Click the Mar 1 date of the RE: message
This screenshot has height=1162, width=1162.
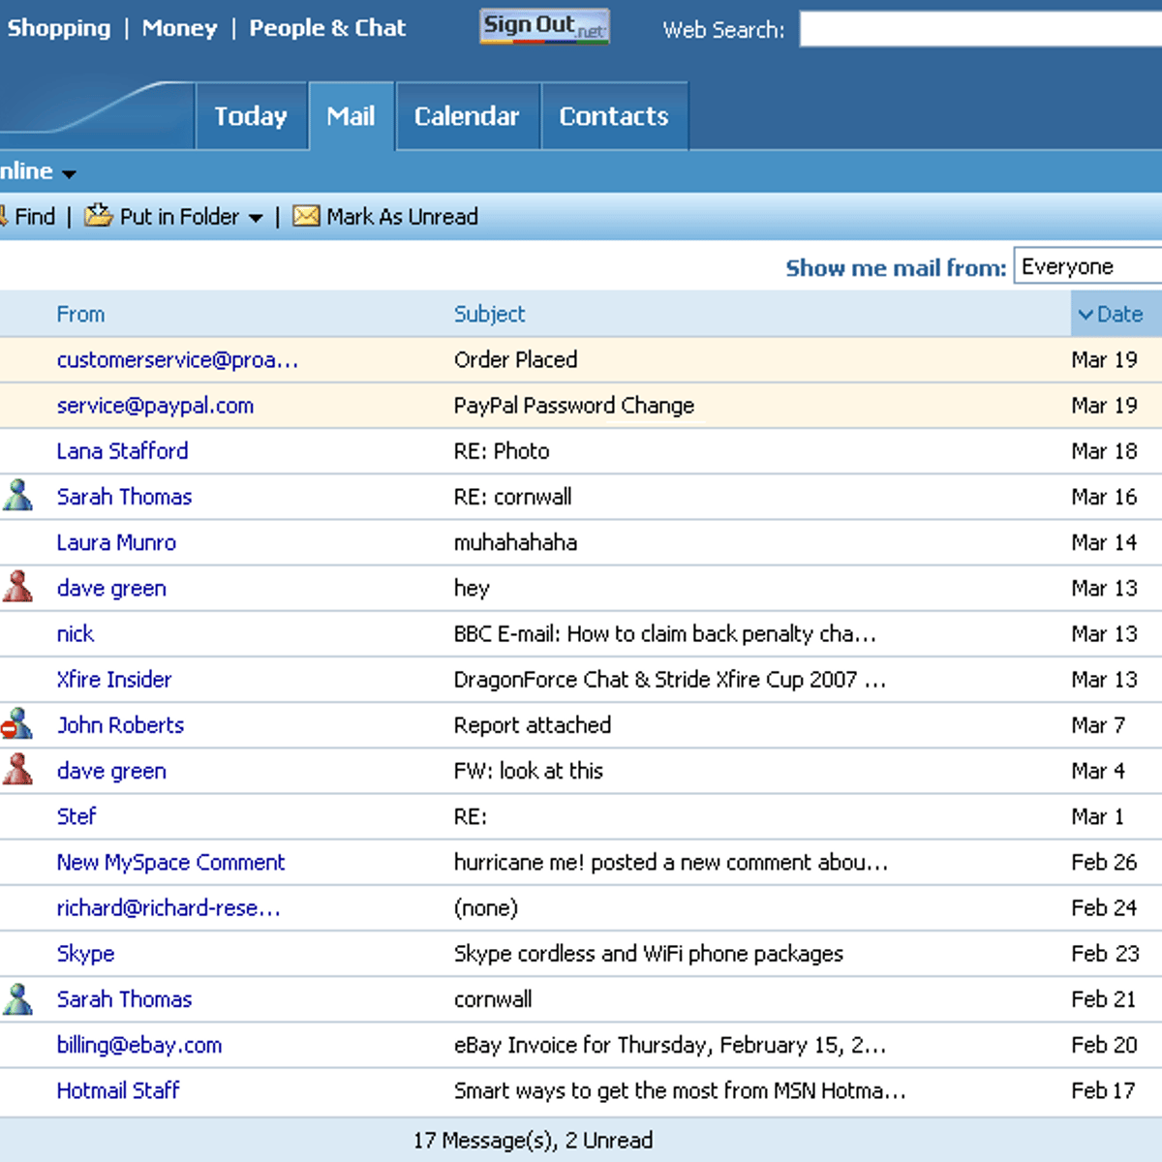click(1098, 816)
